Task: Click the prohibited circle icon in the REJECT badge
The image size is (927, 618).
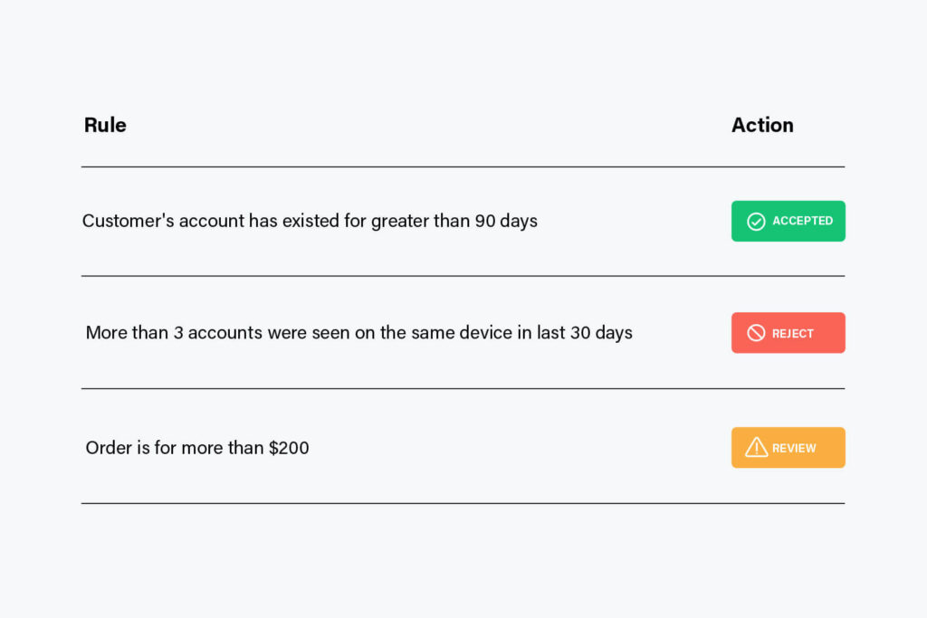Action: click(756, 334)
